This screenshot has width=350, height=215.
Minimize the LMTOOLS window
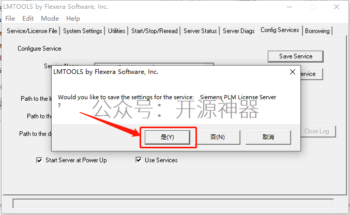click(290, 7)
